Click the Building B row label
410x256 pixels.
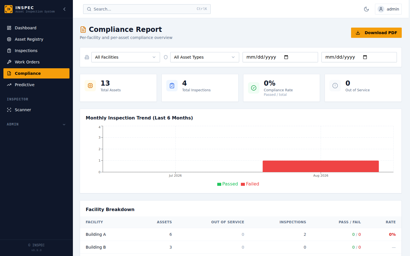click(x=96, y=247)
